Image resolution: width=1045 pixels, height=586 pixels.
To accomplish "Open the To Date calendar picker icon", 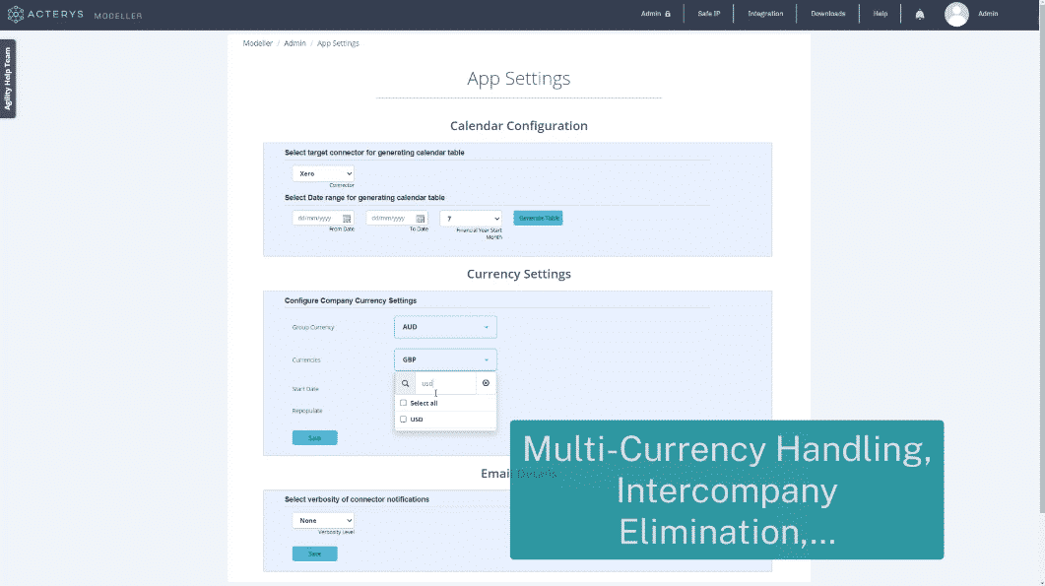I will [x=421, y=219].
